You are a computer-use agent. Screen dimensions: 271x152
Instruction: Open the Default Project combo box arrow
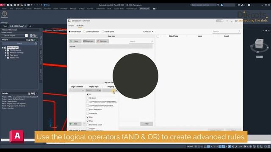pyautogui.click(x=26, y=35)
